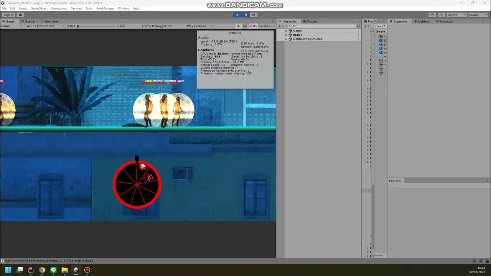This screenshot has height=276, width=491.
Task: Adjust the Scale slider in Game view
Action: [96, 26]
